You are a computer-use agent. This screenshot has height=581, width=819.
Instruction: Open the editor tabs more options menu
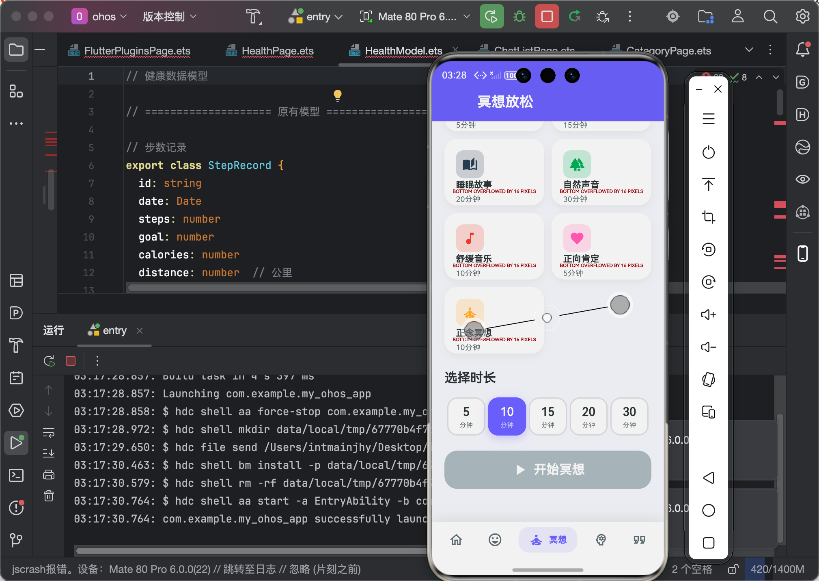point(770,50)
